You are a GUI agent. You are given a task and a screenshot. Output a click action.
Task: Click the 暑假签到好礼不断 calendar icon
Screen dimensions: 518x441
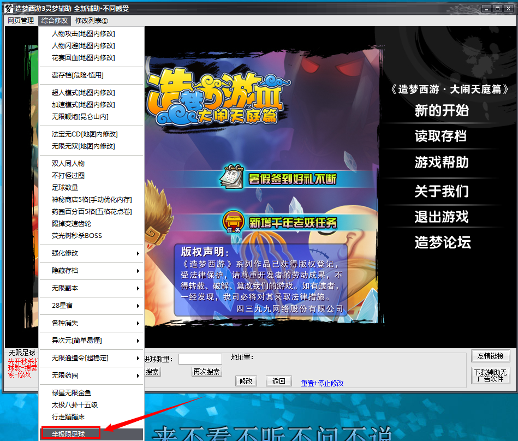(232, 177)
